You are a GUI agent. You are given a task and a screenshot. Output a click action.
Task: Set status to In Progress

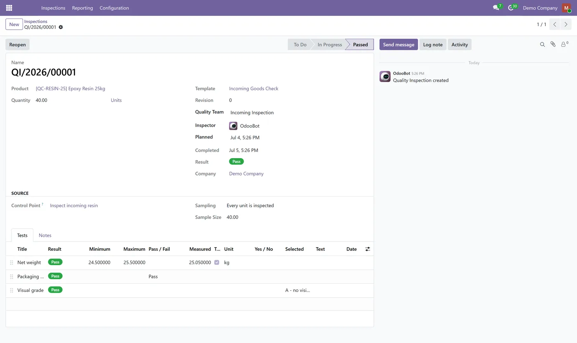[x=330, y=44]
